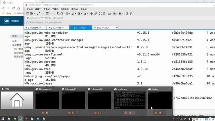Expand the font dropdown arrow
The height and width of the screenshot is (121, 215).
point(87,14)
